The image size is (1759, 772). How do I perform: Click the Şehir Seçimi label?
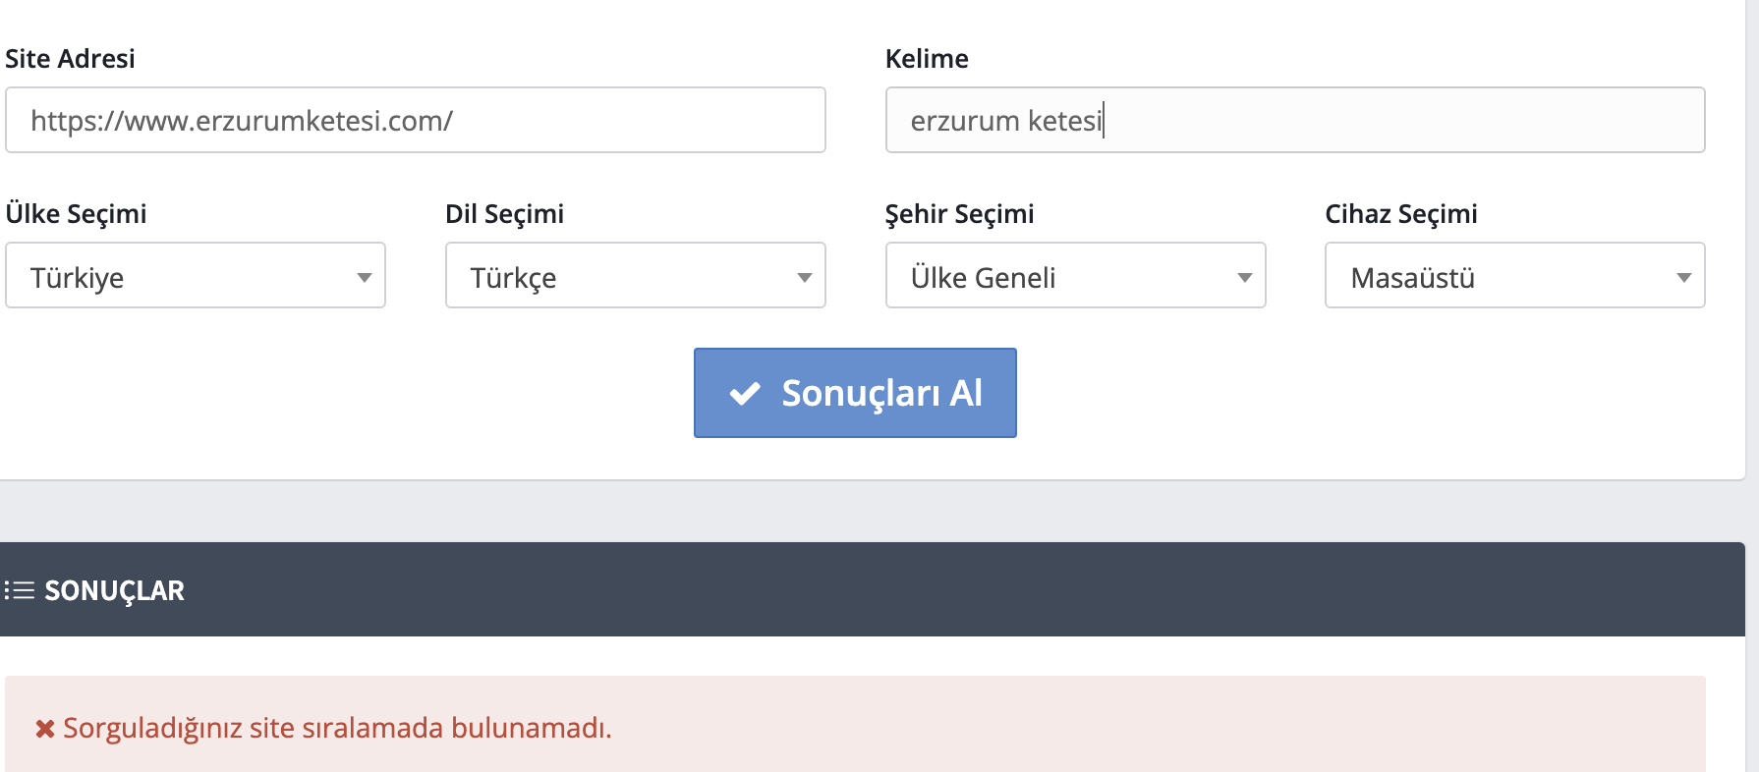[x=959, y=214]
